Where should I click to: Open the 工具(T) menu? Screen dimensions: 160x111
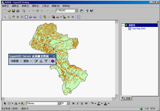coord(45,6)
